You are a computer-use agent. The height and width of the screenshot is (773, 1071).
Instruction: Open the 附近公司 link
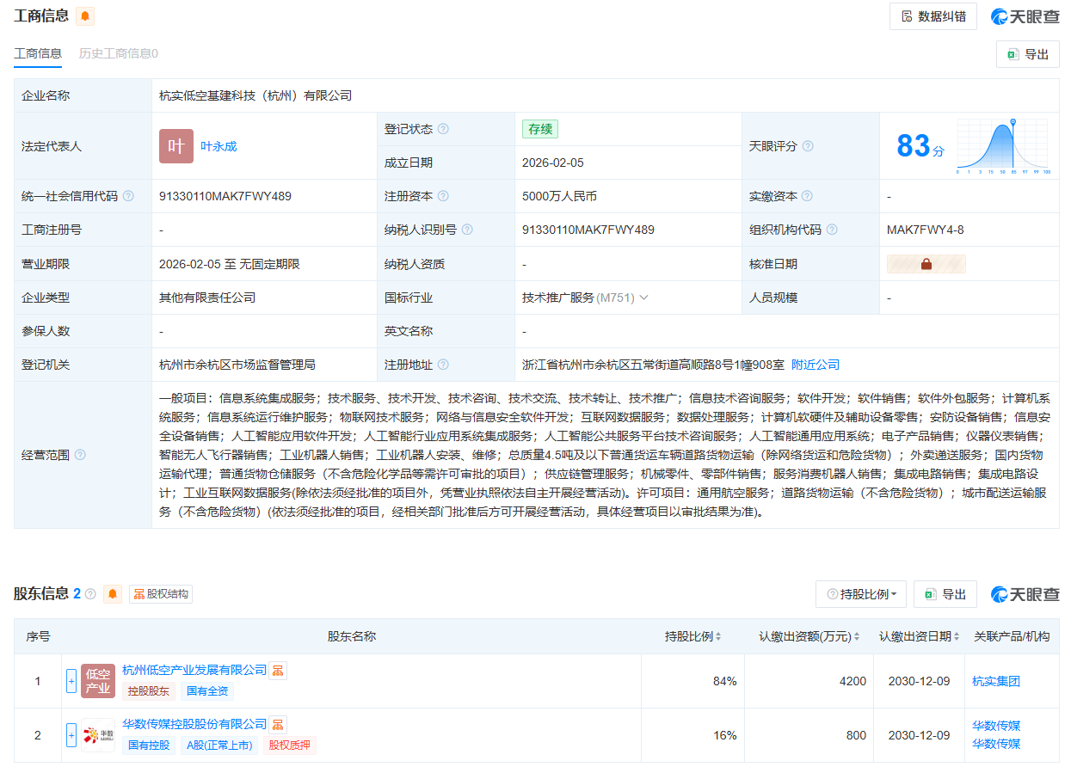click(x=815, y=365)
